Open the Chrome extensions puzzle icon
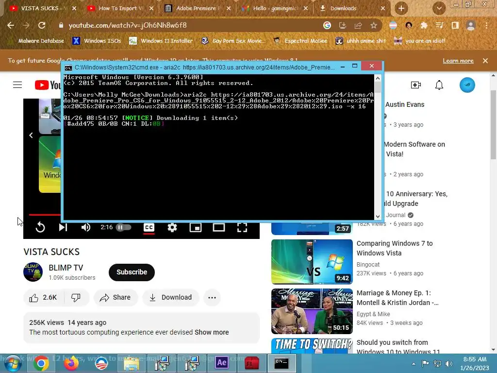This screenshot has height=373, width=497. click(x=424, y=25)
